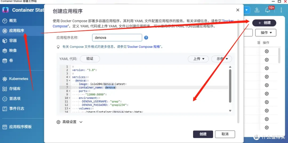Click the 卷 database icon

click(x=5, y=61)
